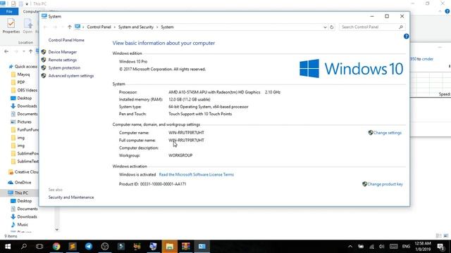451x253 pixels.
Task: Switch to File Explorer on taskbar
Action: (169, 247)
